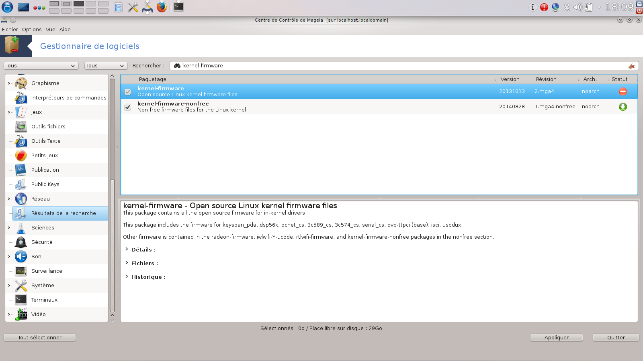
Task: Expand the Réseau tree node
Action: coord(9,199)
